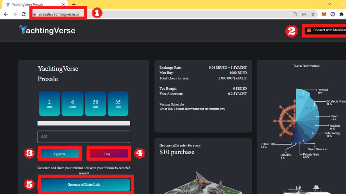The width and height of the screenshot is (346, 194).
Task: Click the Team 15% pie slice
Action: (x=311, y=117)
